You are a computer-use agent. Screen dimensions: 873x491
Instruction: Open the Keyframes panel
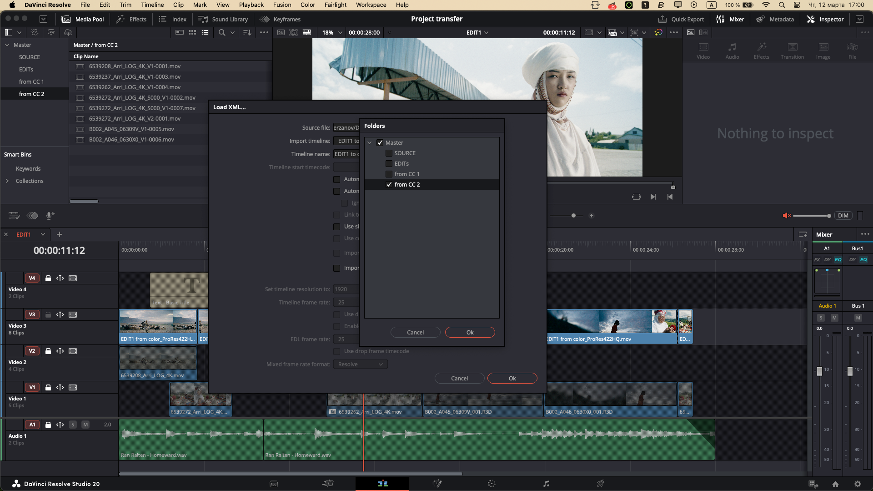point(280,19)
